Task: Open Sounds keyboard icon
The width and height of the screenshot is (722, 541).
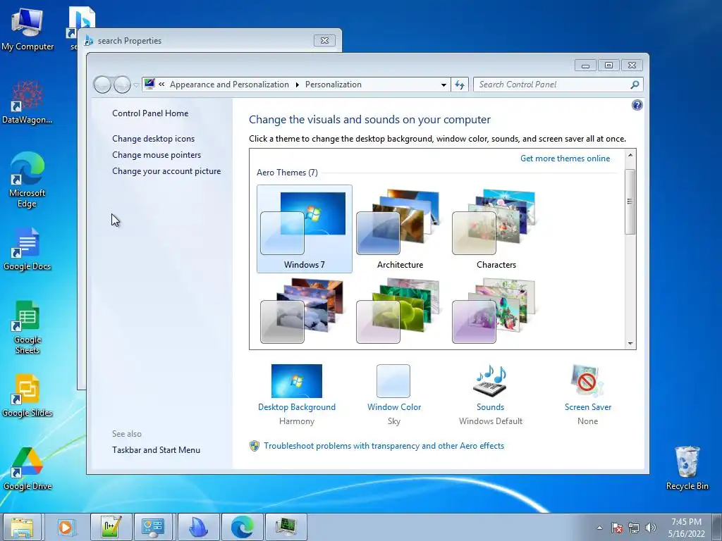Action: [x=491, y=381]
